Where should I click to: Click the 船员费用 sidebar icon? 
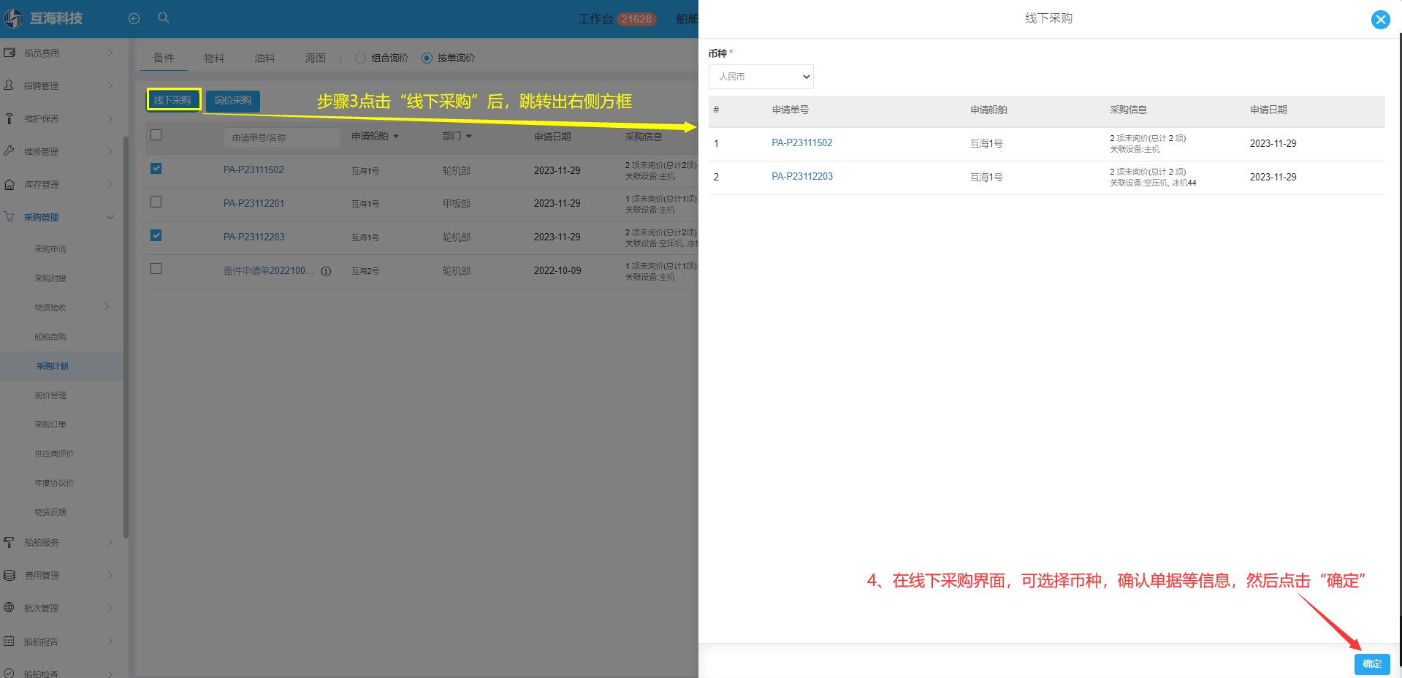pos(9,53)
